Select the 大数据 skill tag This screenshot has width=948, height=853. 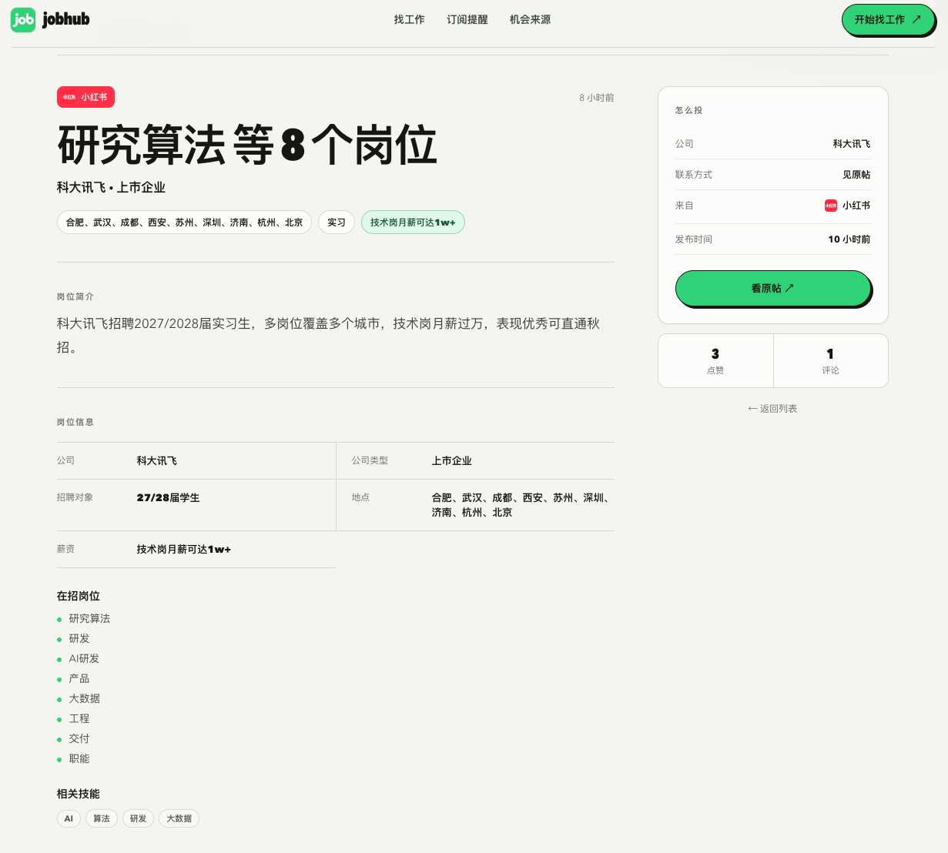[179, 818]
